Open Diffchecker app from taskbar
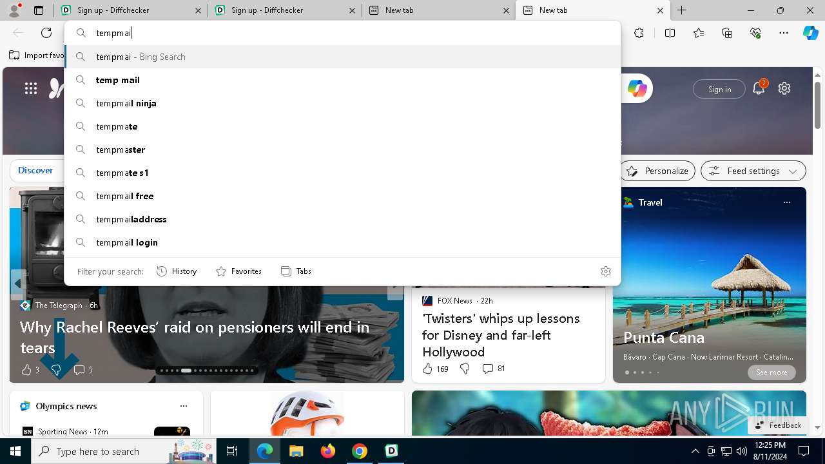825x464 pixels. click(x=391, y=451)
